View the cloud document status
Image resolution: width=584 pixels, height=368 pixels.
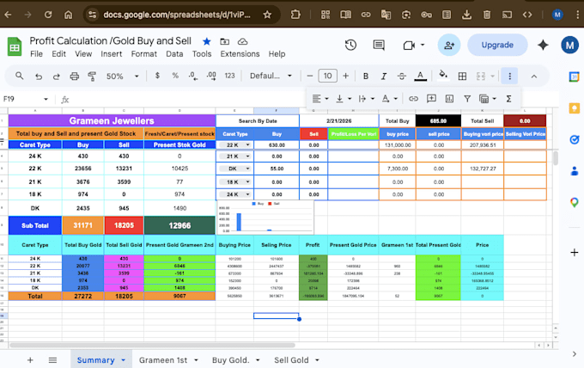(242, 41)
